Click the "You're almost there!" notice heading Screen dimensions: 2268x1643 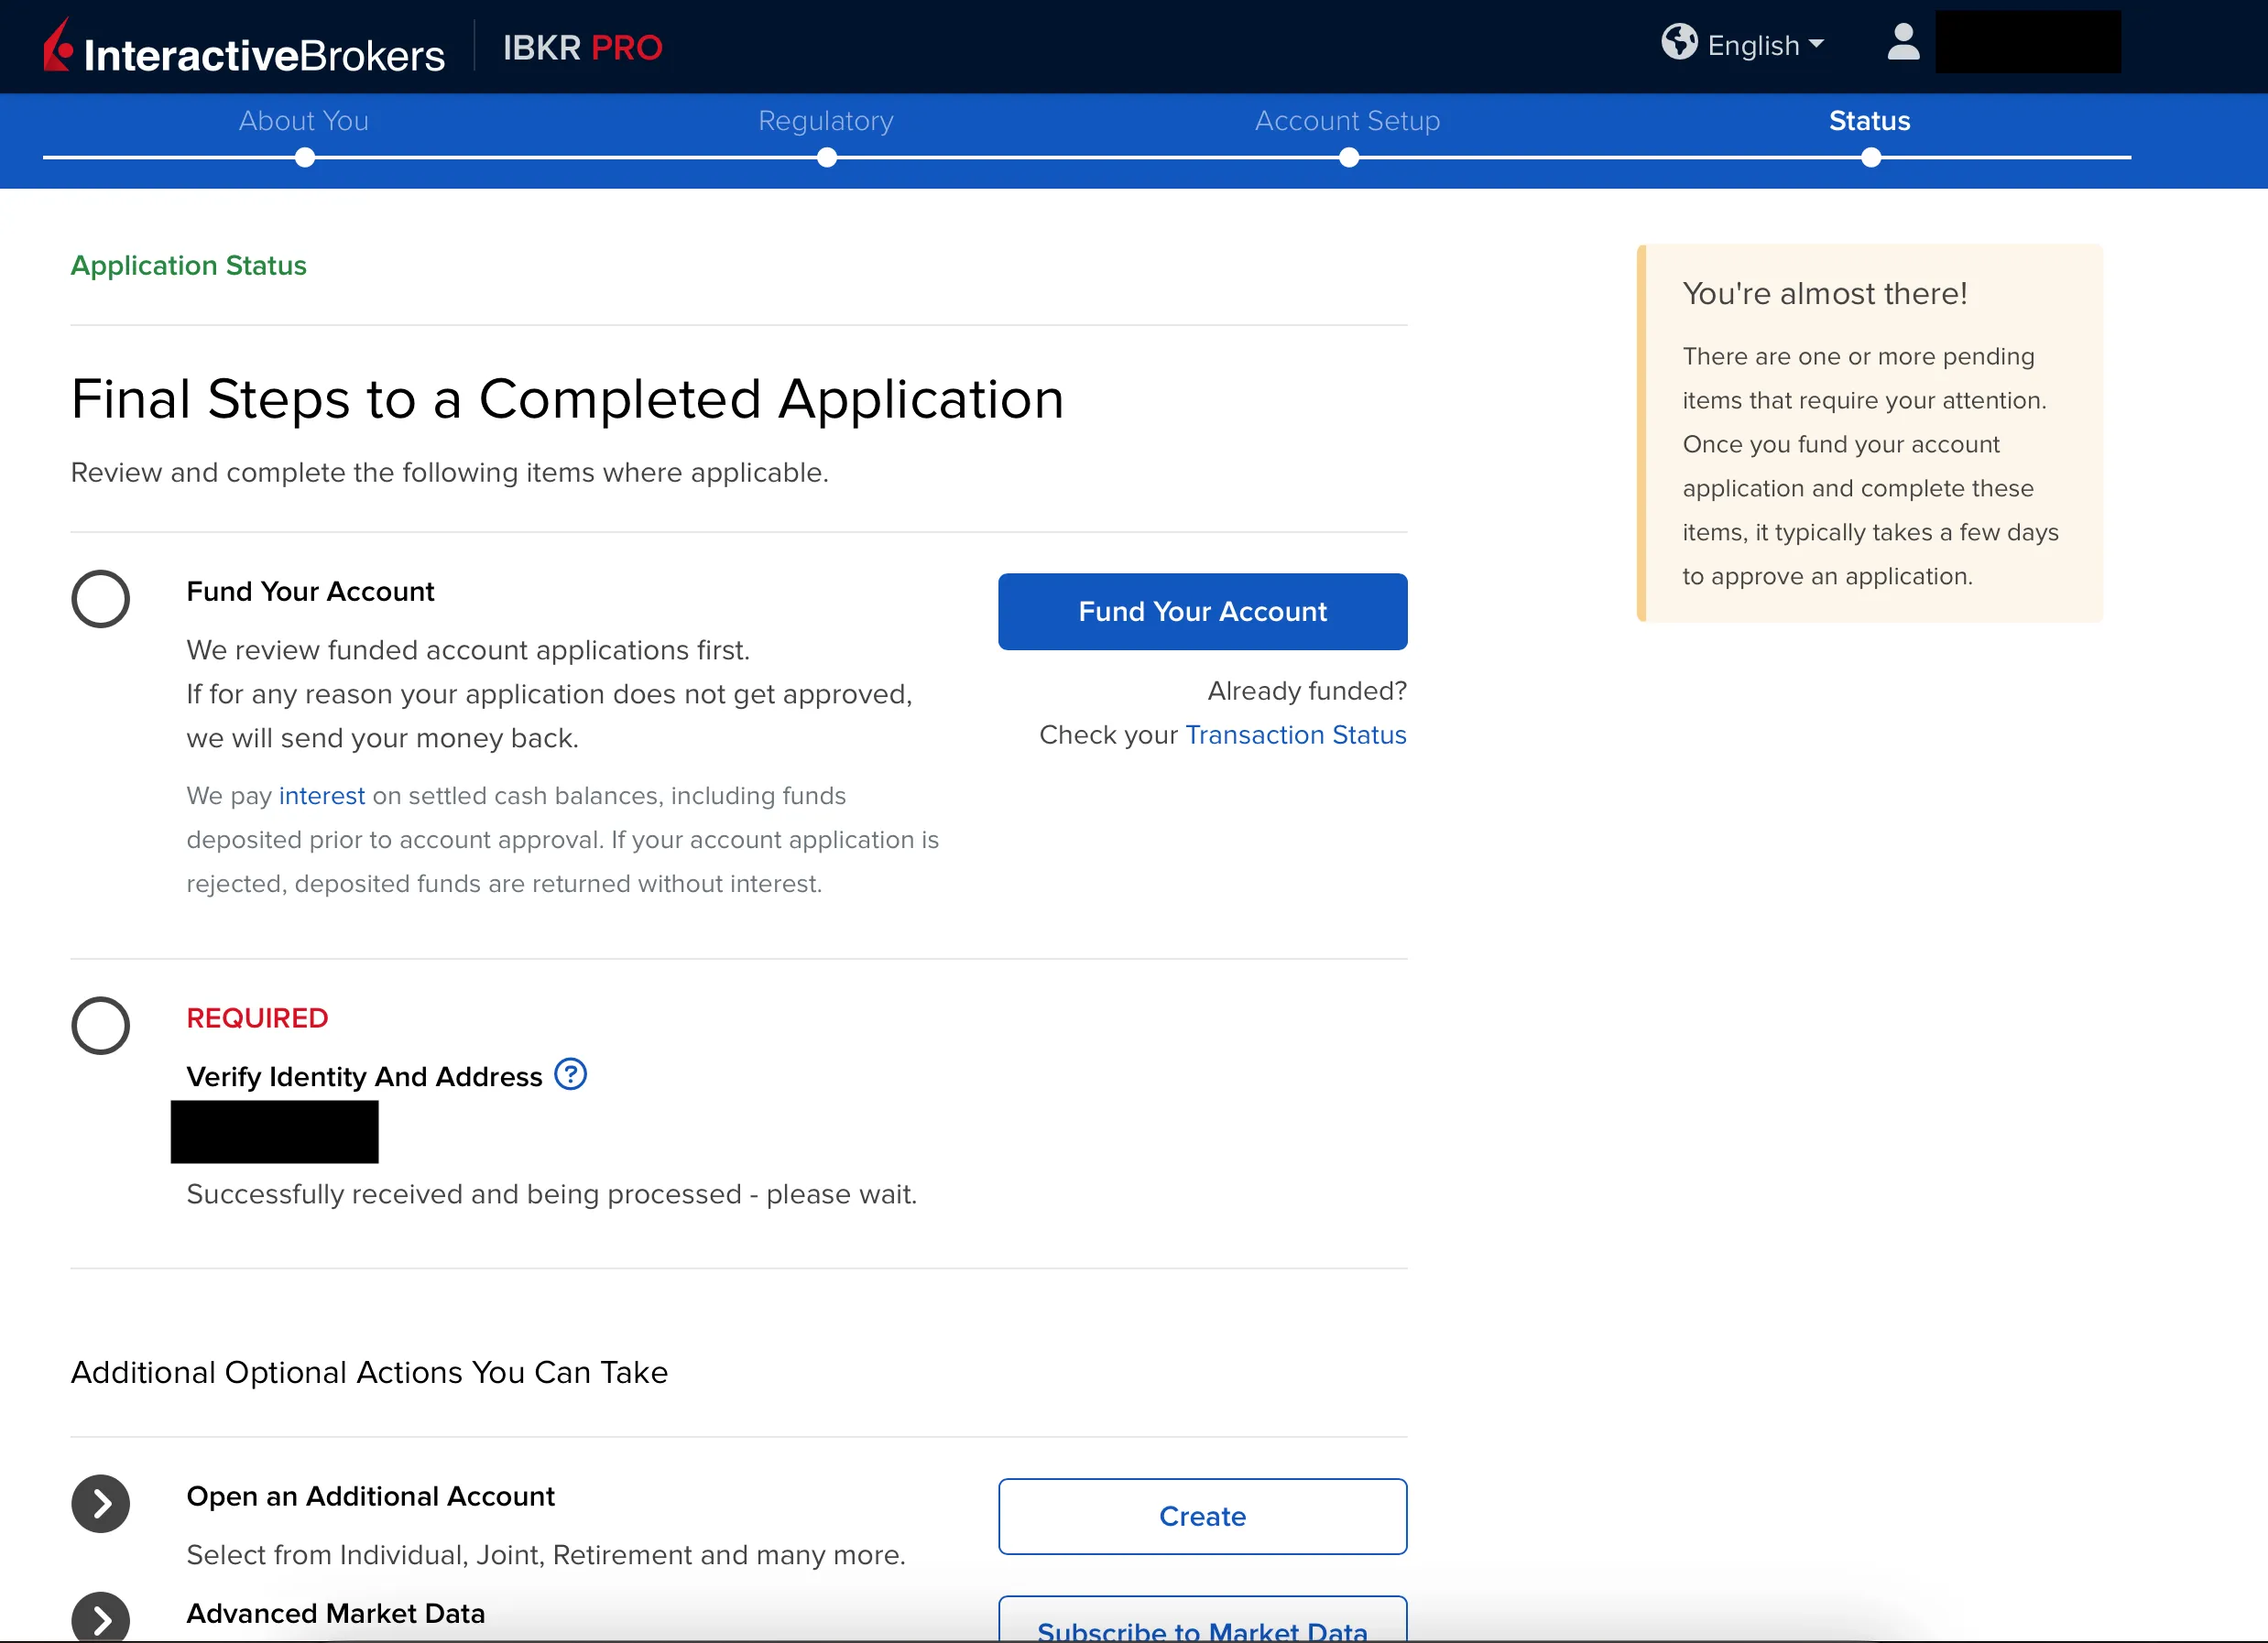pos(1824,293)
